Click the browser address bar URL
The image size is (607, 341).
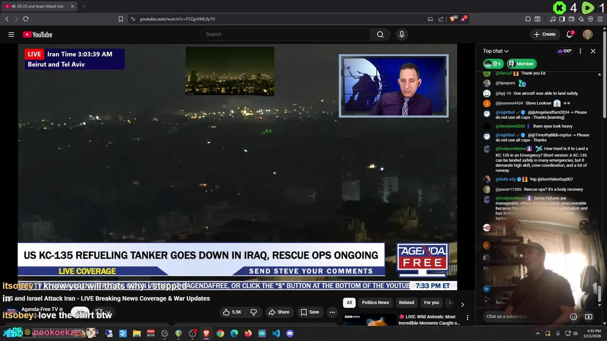tap(177, 19)
